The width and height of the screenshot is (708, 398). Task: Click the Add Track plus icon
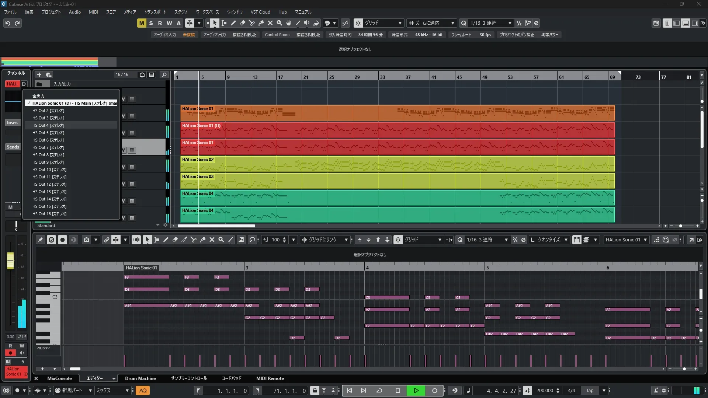39,74
